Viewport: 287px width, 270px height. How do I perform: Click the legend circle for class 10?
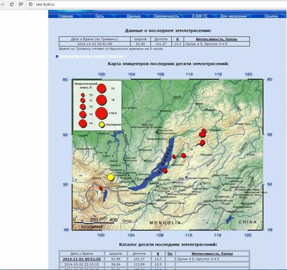(83, 95)
